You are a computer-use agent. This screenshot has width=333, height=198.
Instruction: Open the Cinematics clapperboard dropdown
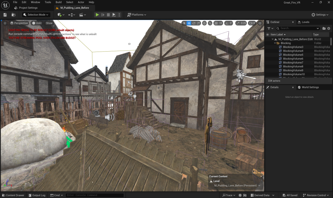[82, 15]
